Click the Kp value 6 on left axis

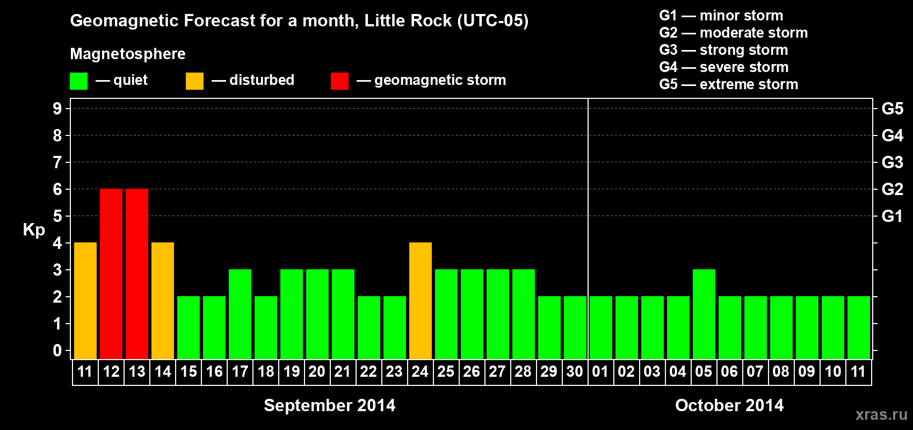[57, 189]
